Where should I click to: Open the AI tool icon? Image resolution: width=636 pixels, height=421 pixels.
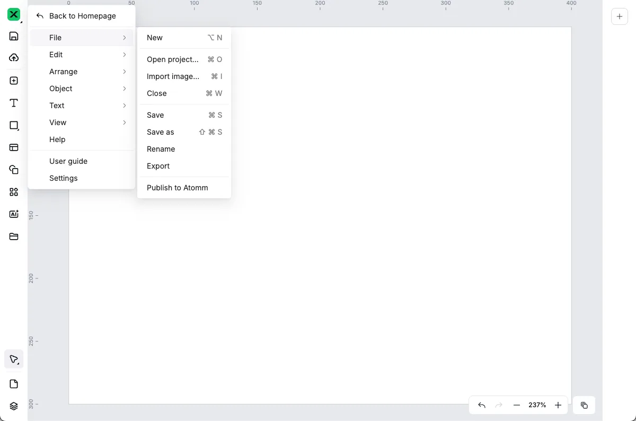14,214
